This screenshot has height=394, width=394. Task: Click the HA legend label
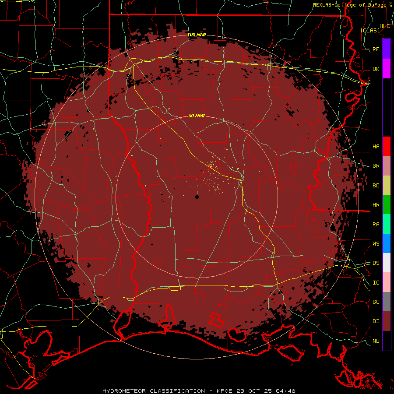376,146
